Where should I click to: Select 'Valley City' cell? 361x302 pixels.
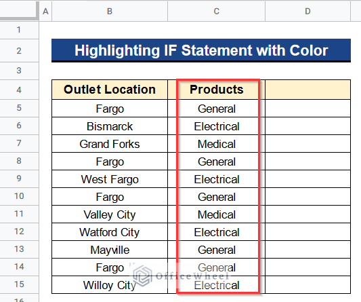[x=110, y=214]
